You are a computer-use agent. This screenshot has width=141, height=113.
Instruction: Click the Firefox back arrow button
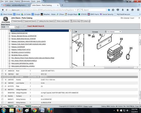coord(3,10)
